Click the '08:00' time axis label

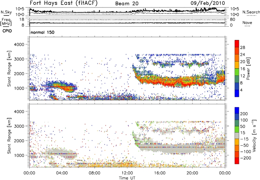tap(95, 173)
